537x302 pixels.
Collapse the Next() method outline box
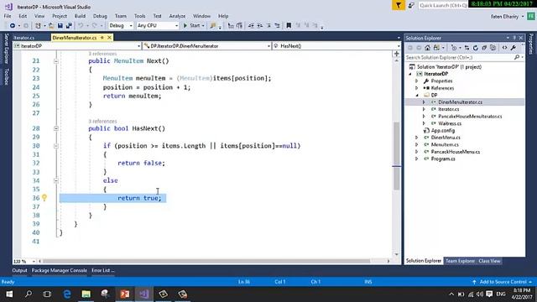(56, 61)
